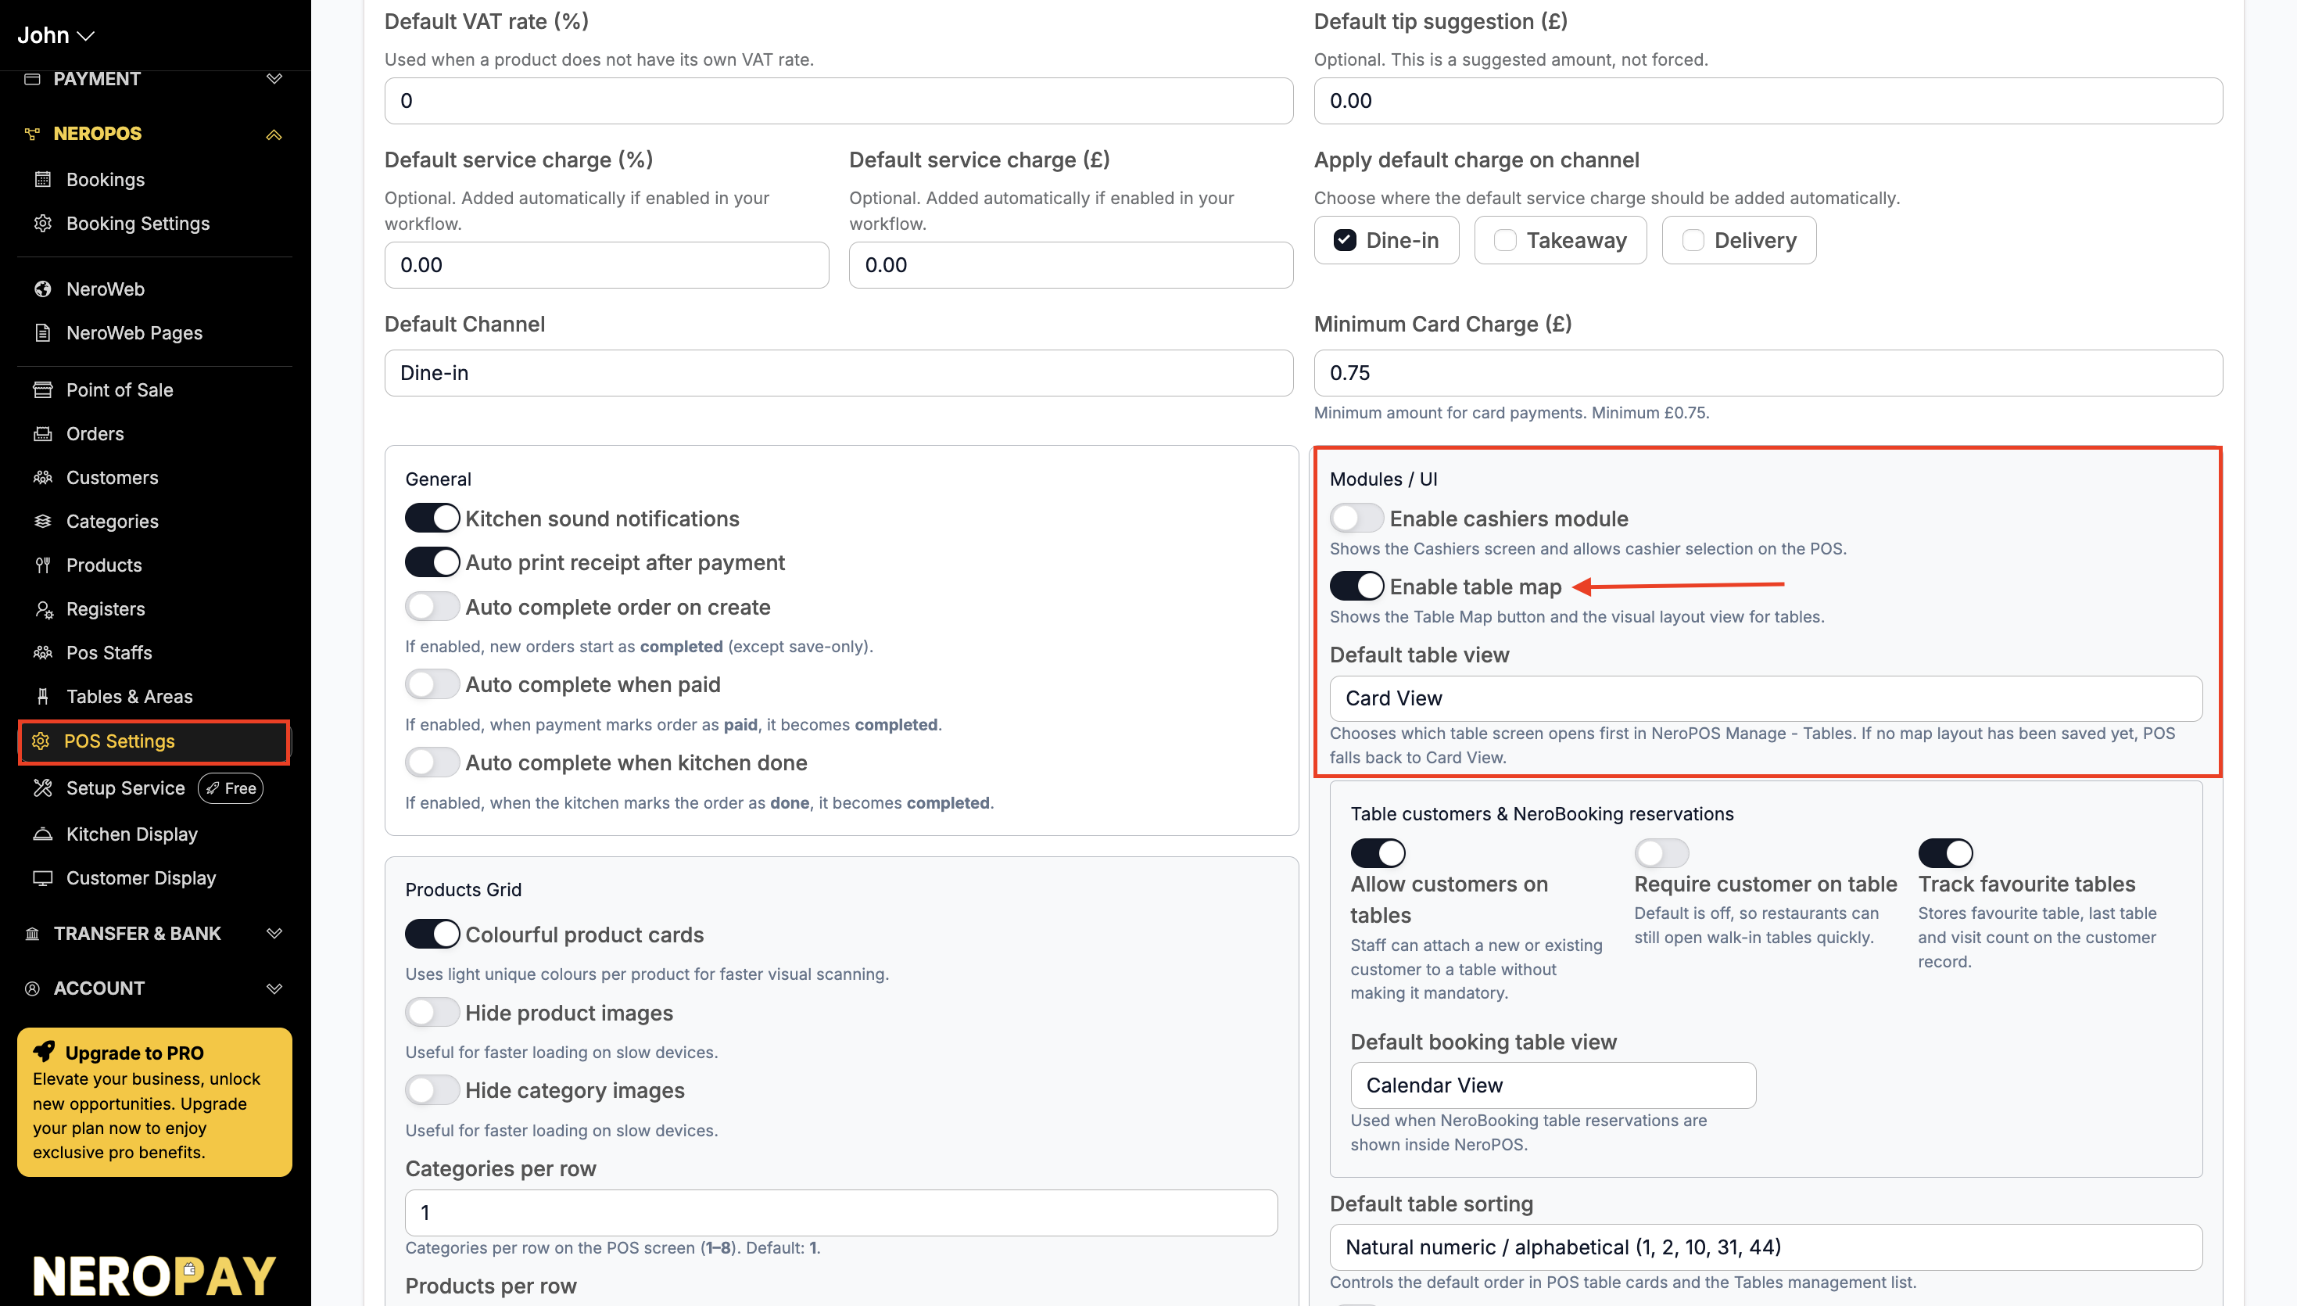Expand the ACCOUNT section chevron
Screen dimensions: 2297x1306
274,988
